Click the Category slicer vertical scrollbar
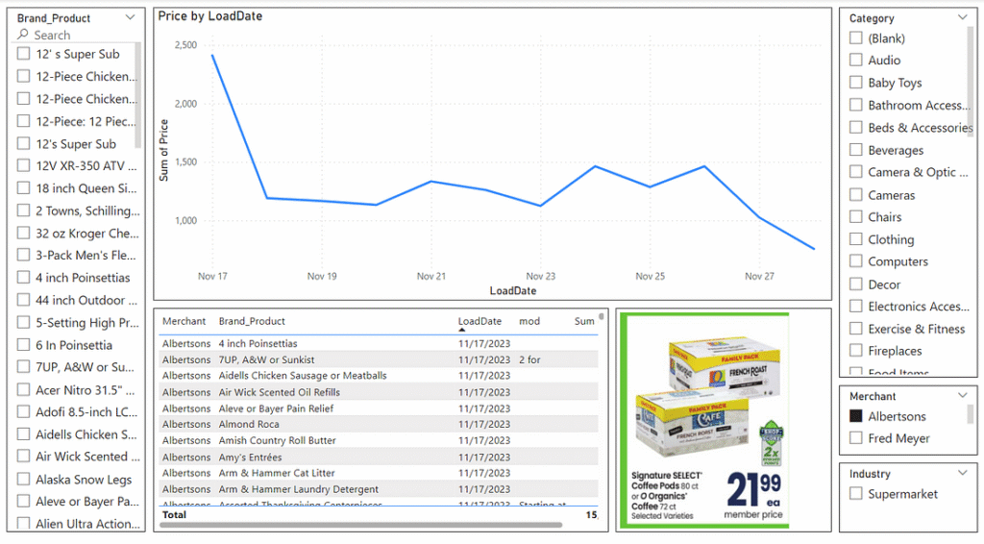The image size is (984, 544). (971, 82)
